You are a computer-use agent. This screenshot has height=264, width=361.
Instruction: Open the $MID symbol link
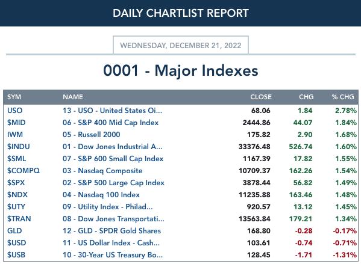click(16, 123)
